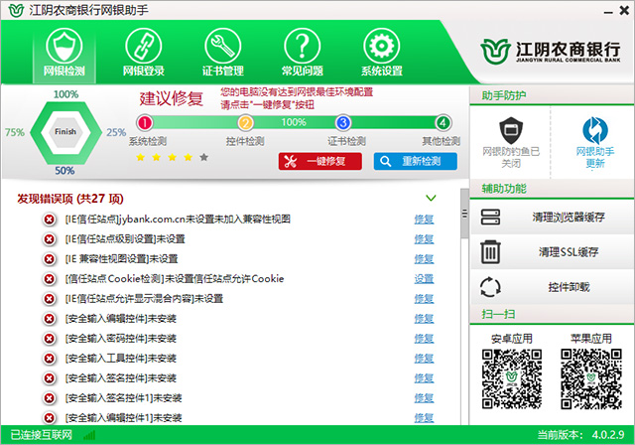Close the 网银助手 window

click(624, 11)
